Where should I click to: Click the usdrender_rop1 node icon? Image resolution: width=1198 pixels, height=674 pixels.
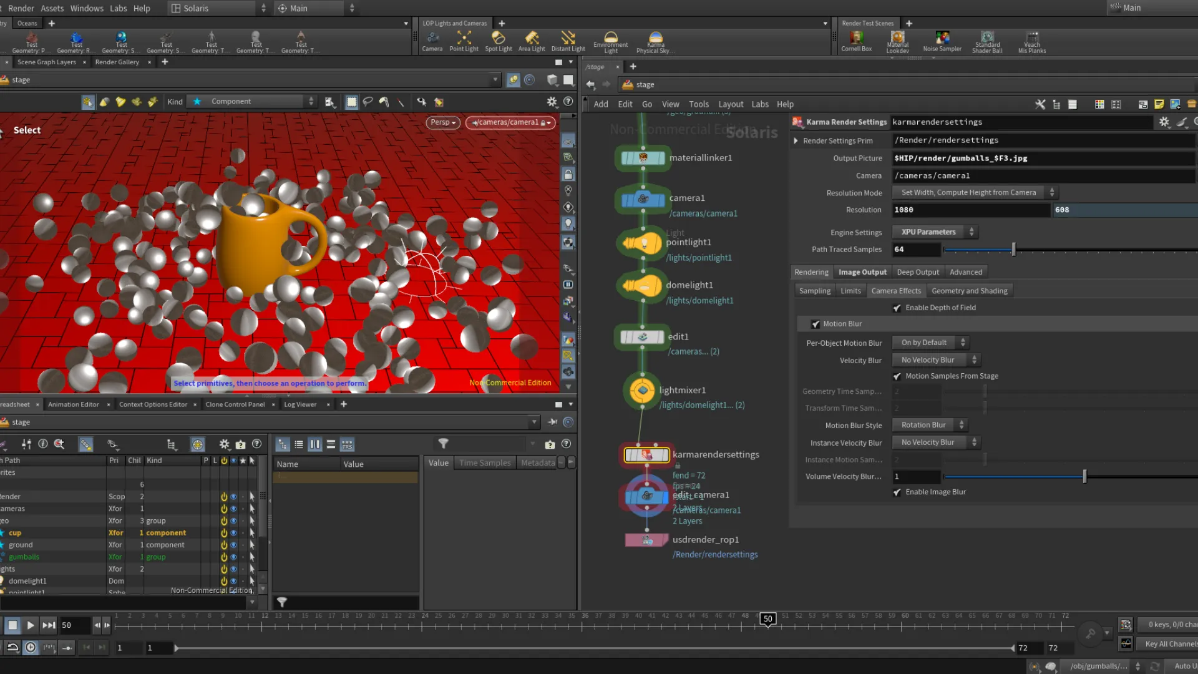tap(647, 540)
